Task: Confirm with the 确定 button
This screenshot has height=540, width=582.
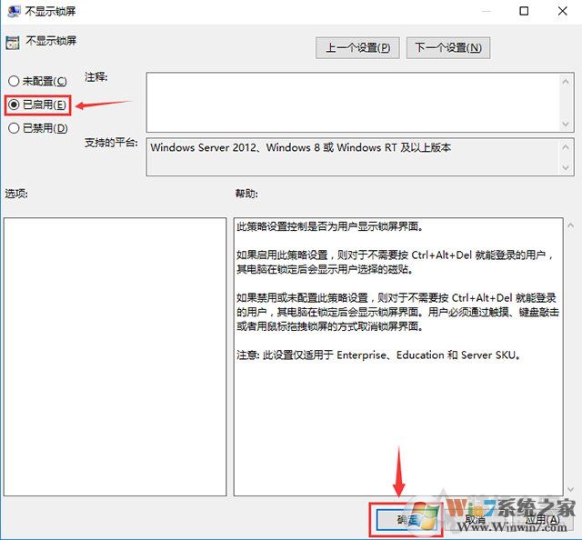Action: click(x=407, y=520)
